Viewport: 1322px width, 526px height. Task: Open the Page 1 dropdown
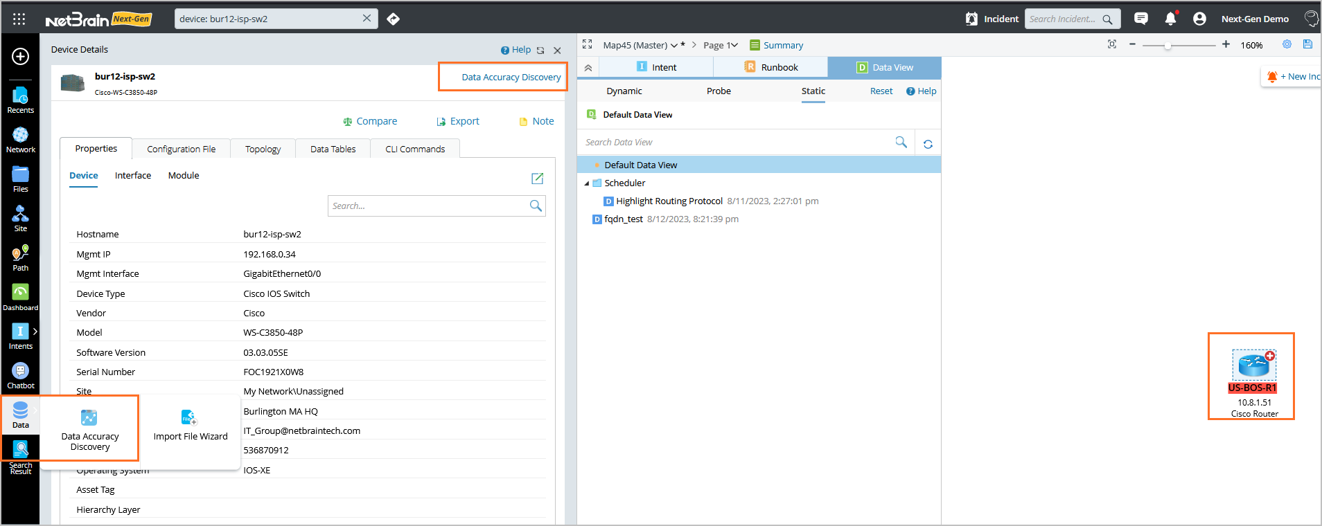(720, 46)
